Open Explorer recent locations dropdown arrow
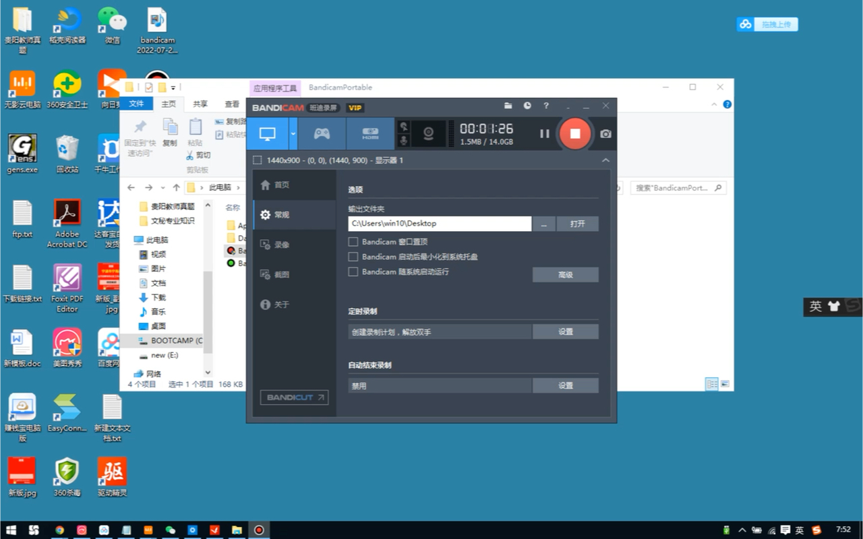Image resolution: width=863 pixels, height=539 pixels. click(162, 188)
